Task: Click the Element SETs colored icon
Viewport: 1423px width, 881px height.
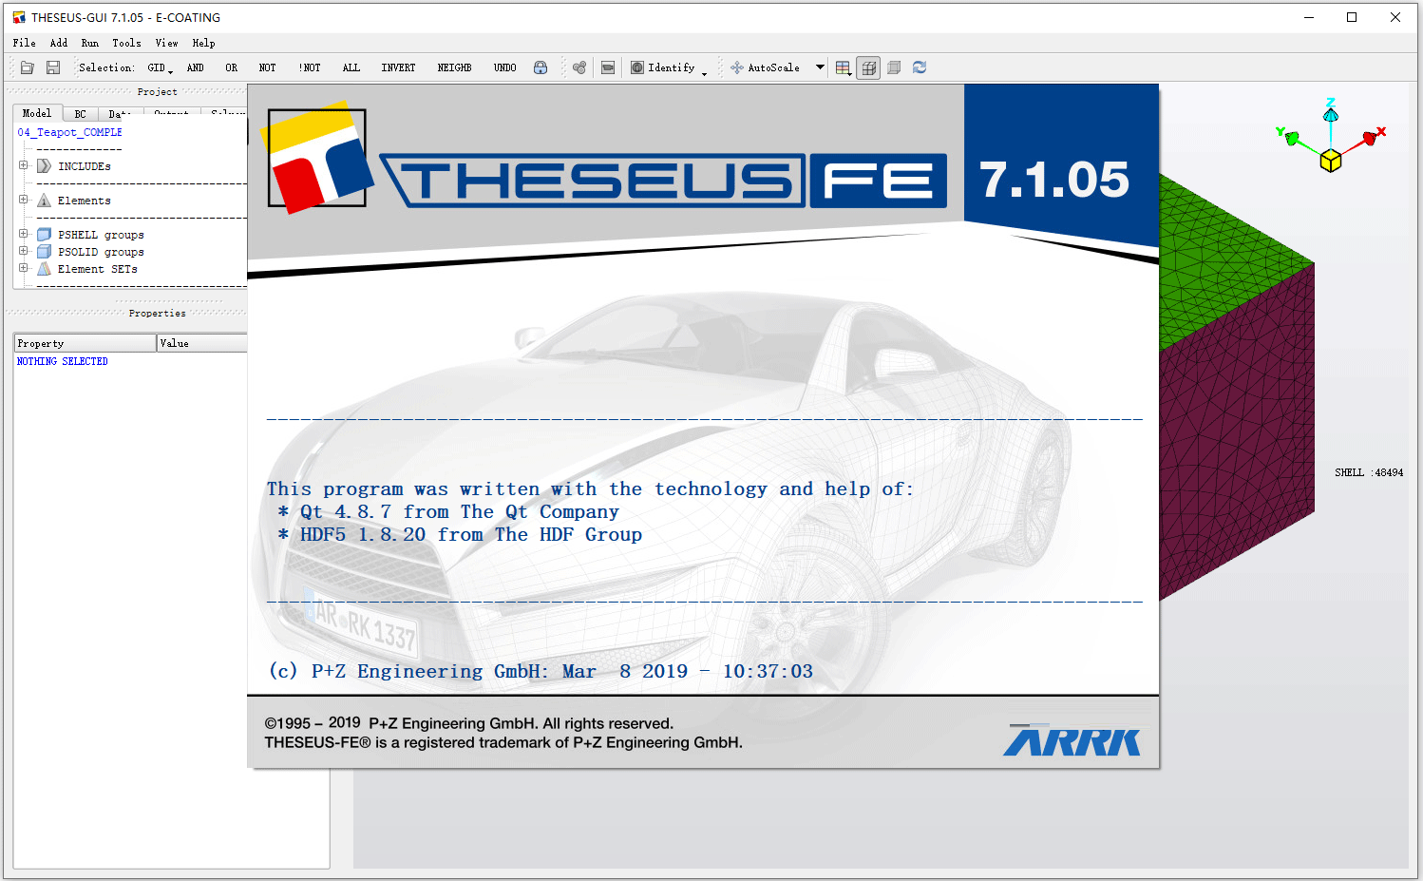Action: pyautogui.click(x=44, y=269)
